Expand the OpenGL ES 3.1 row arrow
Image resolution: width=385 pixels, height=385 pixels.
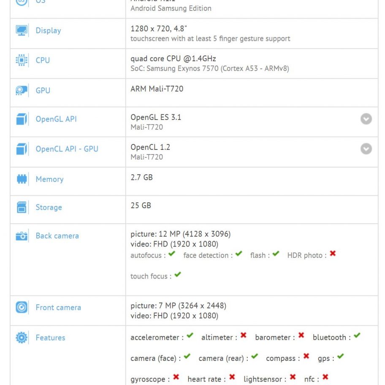pos(366,119)
